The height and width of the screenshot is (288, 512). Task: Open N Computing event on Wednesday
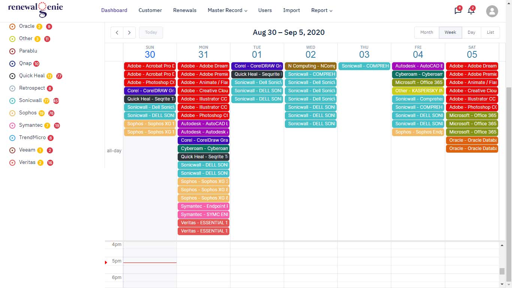click(x=311, y=66)
